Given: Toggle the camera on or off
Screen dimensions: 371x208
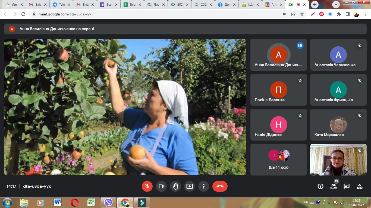Looking at the screenshot, I should (x=161, y=186).
